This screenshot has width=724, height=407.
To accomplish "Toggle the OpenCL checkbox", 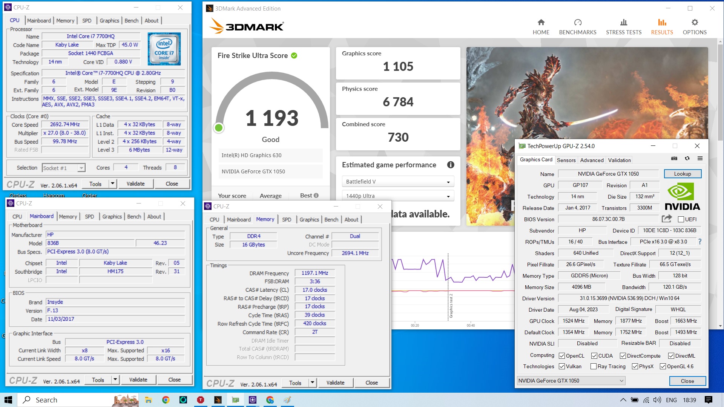I will click(x=562, y=356).
